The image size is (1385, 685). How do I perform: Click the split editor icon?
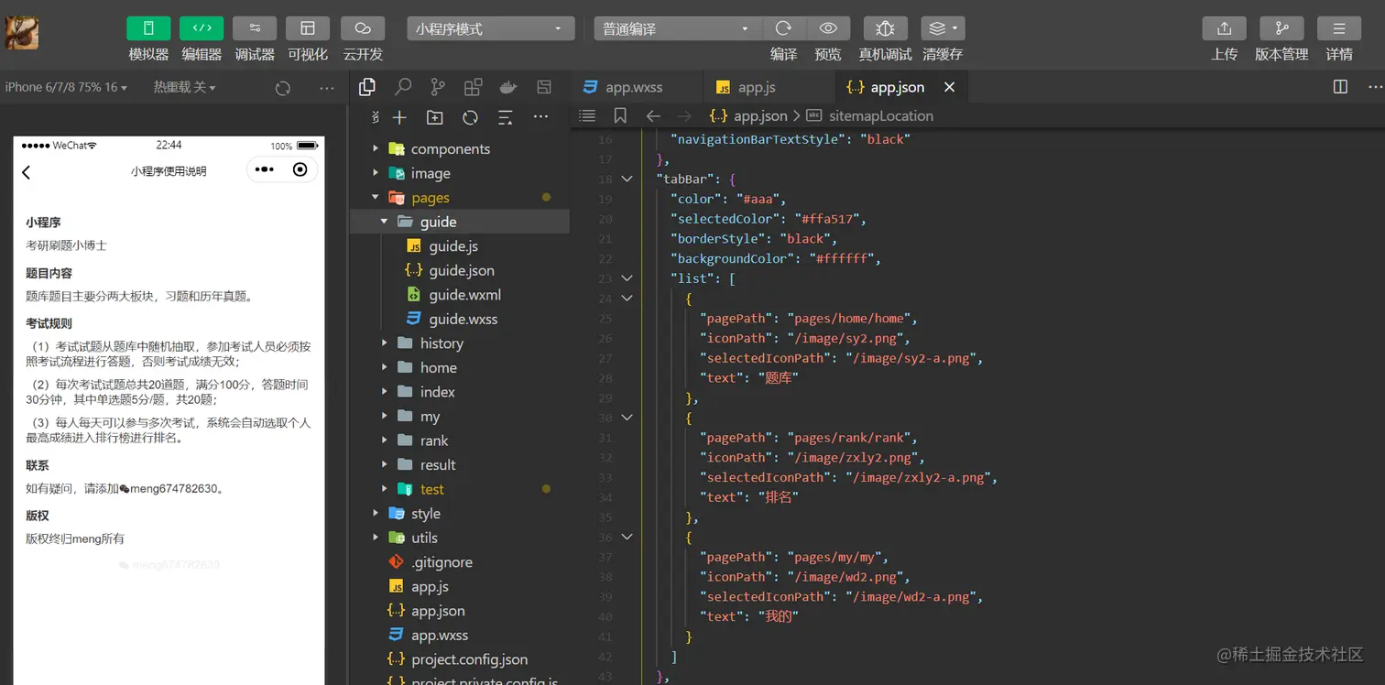1340,87
